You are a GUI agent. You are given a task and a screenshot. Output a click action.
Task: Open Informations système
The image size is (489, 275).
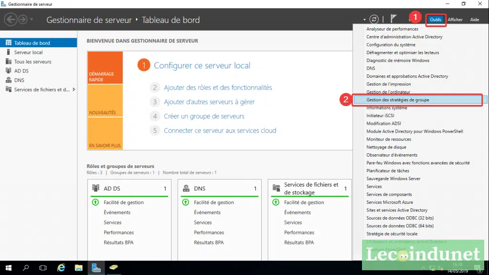(x=387, y=107)
